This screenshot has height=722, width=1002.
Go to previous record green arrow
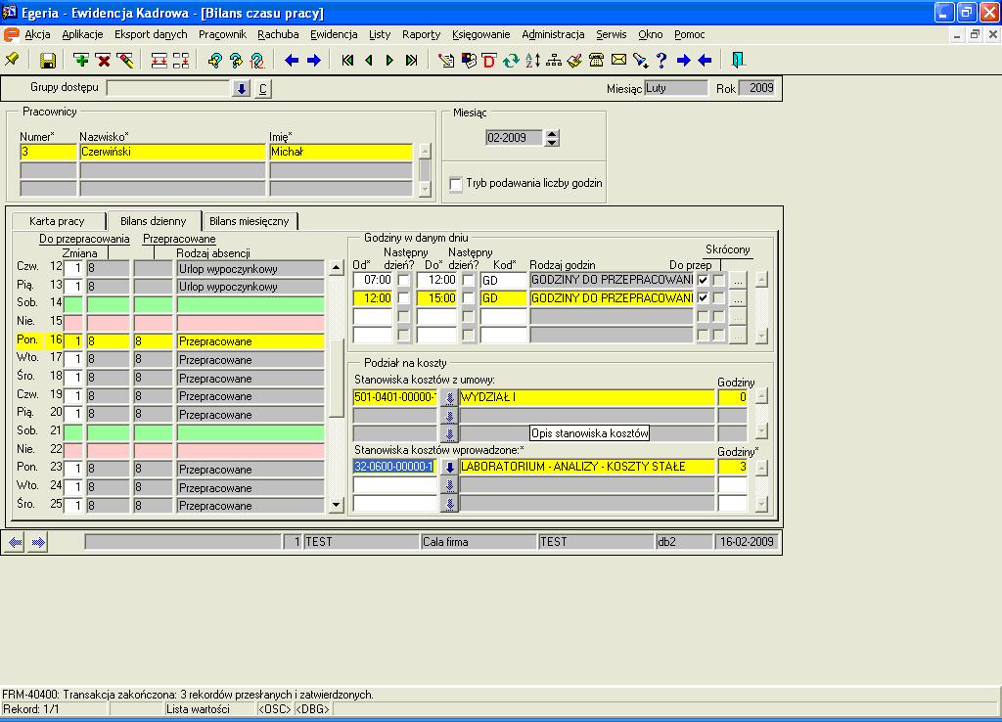coord(369,61)
